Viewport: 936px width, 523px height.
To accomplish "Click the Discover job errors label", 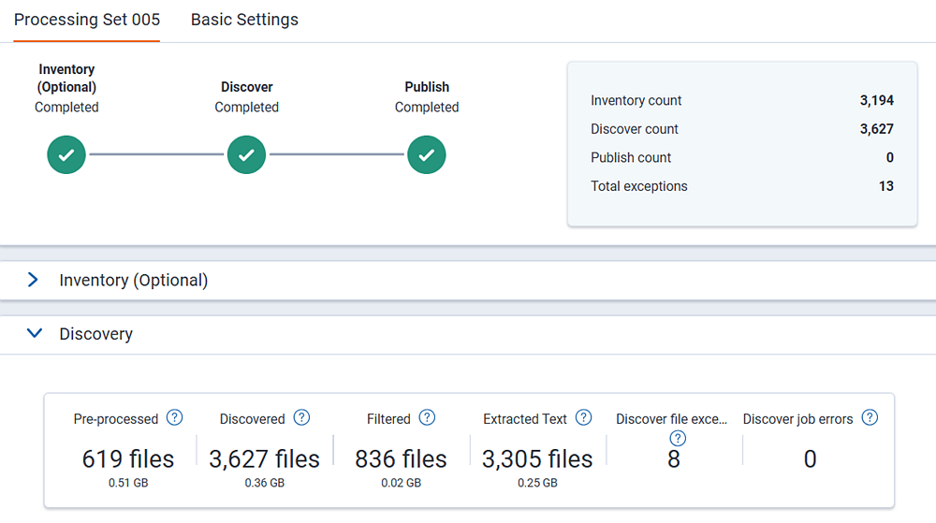I will [797, 419].
